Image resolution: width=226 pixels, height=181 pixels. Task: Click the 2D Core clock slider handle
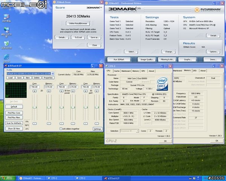tap(35, 107)
